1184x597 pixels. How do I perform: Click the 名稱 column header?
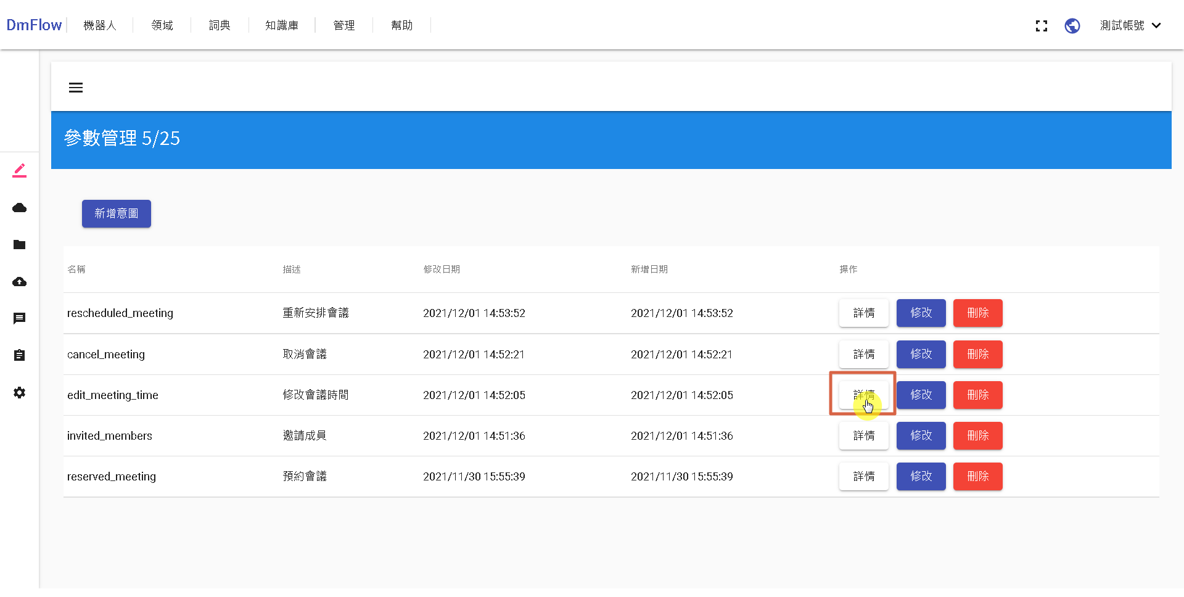click(x=76, y=270)
